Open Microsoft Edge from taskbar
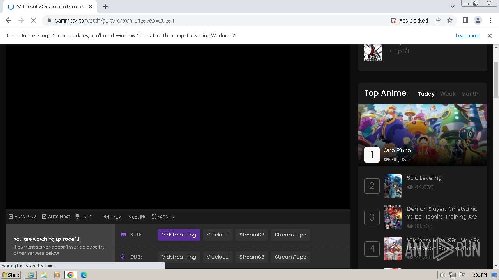 (84, 275)
